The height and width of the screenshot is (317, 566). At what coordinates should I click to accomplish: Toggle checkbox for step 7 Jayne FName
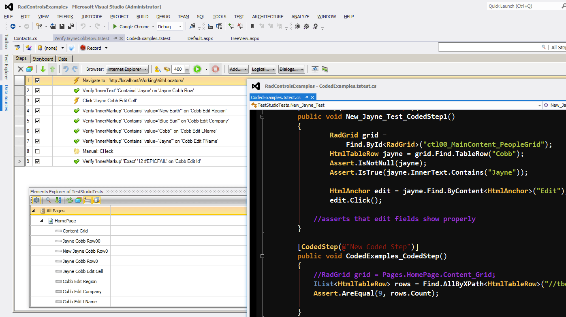(37, 141)
